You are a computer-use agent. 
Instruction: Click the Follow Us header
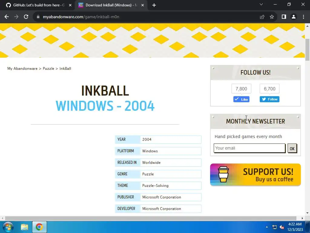tap(255, 73)
